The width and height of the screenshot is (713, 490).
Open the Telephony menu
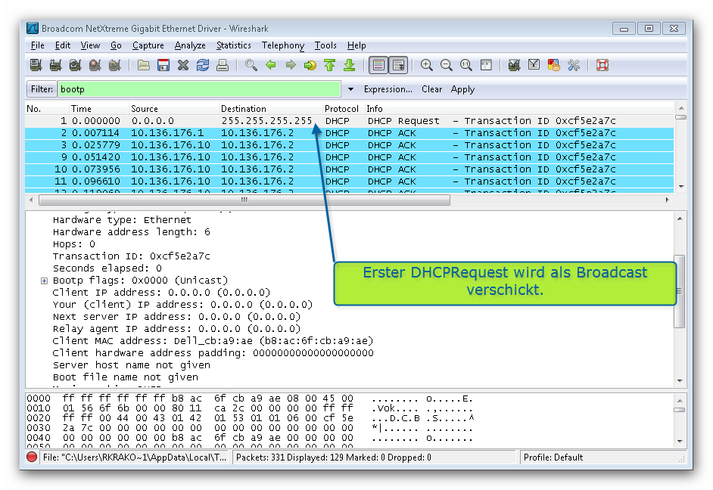pos(283,45)
